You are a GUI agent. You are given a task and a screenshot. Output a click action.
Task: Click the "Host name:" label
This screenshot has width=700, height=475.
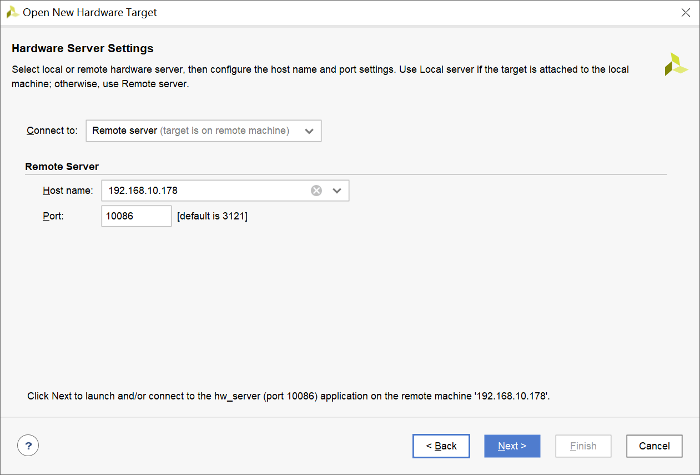[x=68, y=191]
